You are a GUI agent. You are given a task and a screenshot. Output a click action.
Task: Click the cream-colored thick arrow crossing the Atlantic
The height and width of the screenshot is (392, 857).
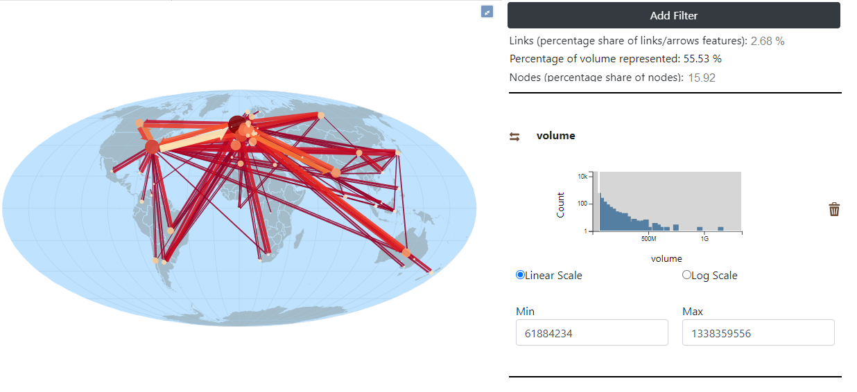pyautogui.click(x=194, y=141)
